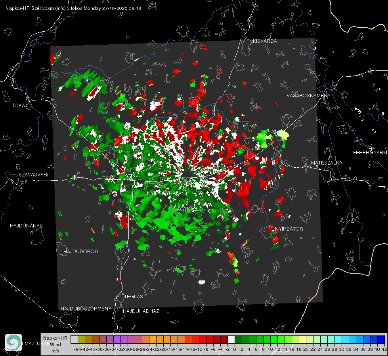Viewport: 388px width, 356px height.
Task: Click the white swatch between -2 and 0
Action: pyautogui.click(x=231, y=339)
